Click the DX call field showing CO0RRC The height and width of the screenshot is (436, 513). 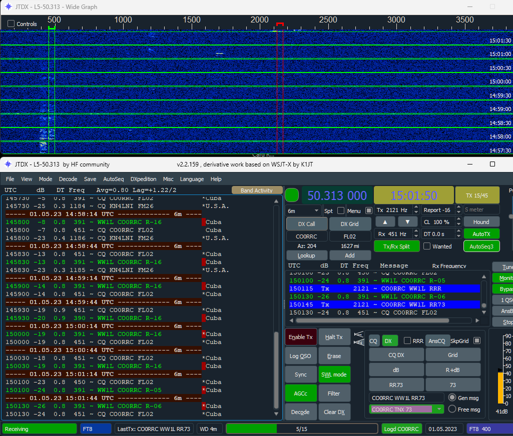coord(307,236)
